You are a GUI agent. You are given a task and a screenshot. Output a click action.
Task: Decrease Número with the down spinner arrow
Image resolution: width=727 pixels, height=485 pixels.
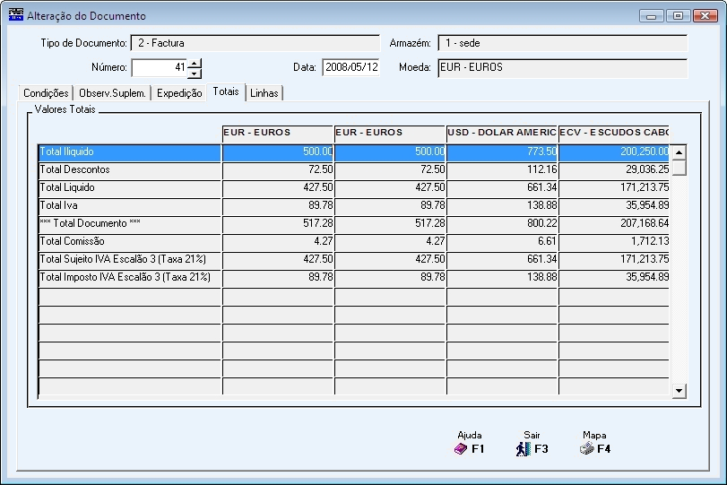click(x=195, y=74)
